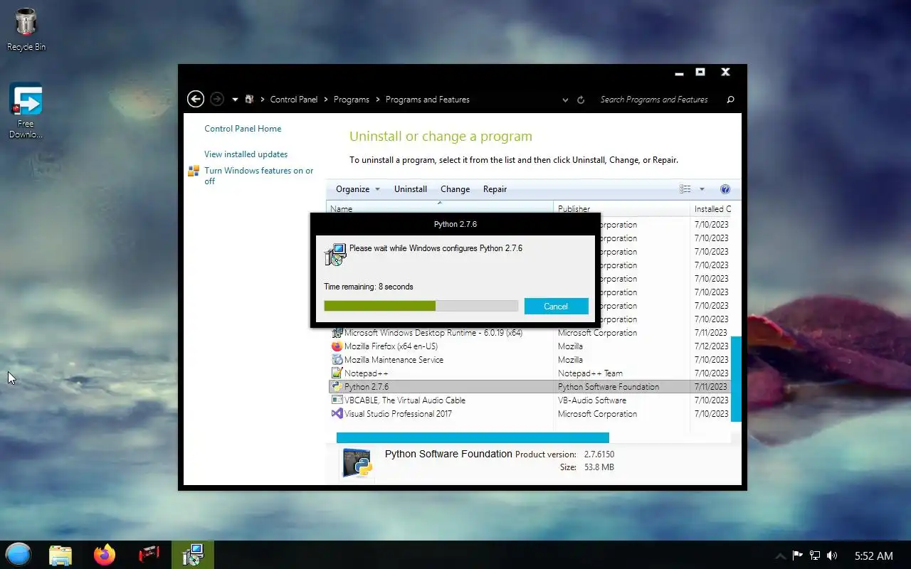Open the red app icon on taskbar
Screen dimensions: 911x569
point(149,555)
